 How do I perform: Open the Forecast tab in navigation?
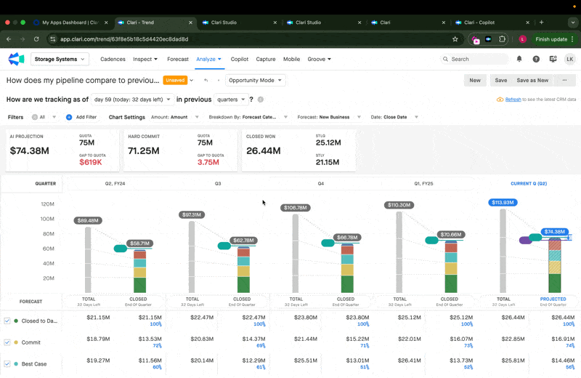tap(178, 59)
